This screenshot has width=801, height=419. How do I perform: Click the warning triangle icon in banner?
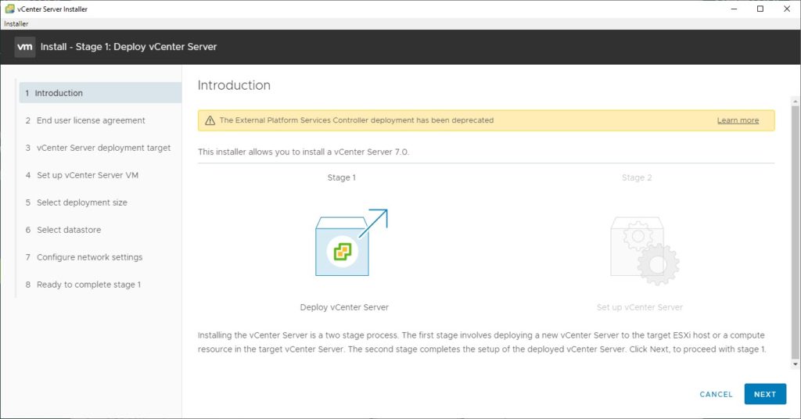click(x=210, y=120)
